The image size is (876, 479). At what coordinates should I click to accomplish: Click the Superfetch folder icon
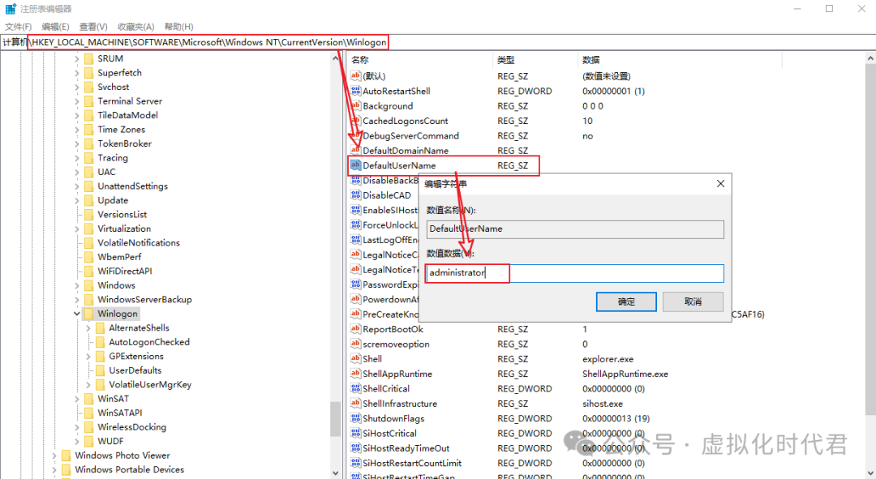[88, 73]
